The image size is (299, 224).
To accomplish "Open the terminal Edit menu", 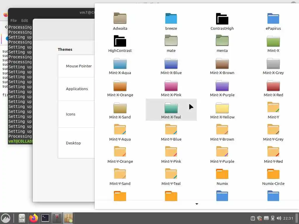I will 25,20.
